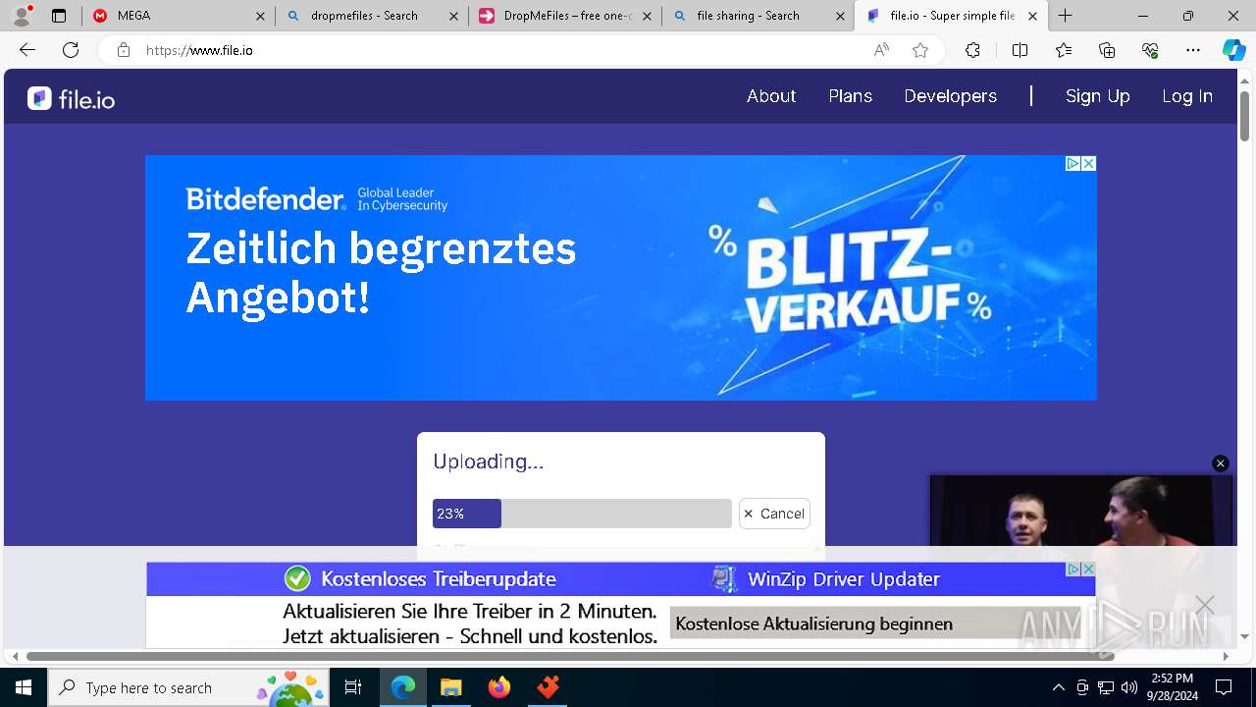Open Browser essentials heart icon
The width and height of the screenshot is (1256, 707).
(x=1150, y=50)
